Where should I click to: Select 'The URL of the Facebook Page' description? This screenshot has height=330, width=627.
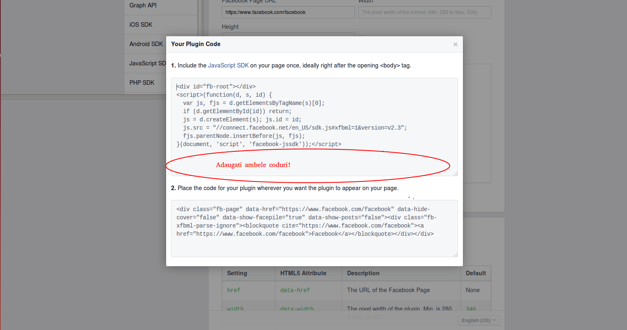388,290
